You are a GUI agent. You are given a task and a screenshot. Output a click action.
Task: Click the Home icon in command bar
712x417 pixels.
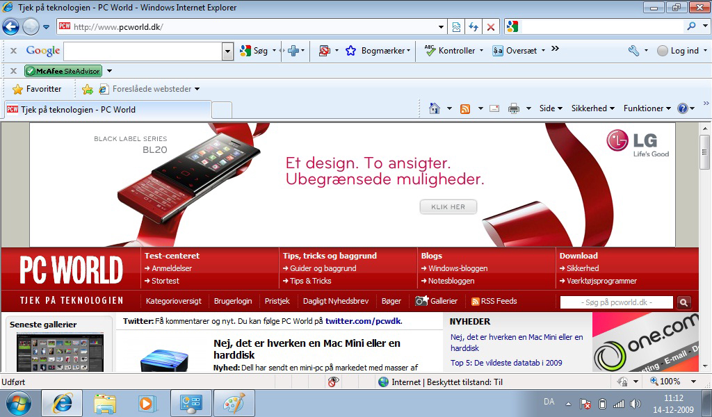pos(435,108)
